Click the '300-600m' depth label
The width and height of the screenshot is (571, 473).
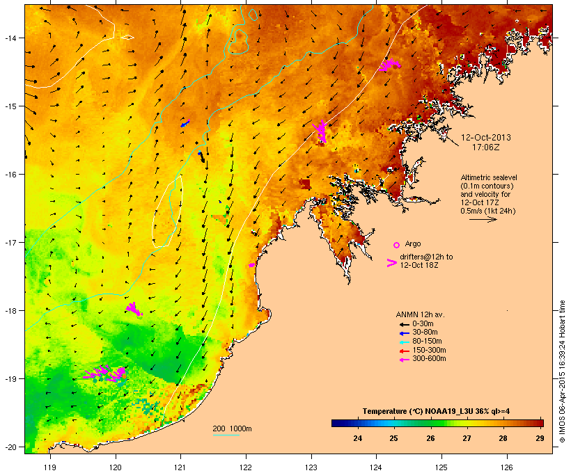[x=429, y=359]
